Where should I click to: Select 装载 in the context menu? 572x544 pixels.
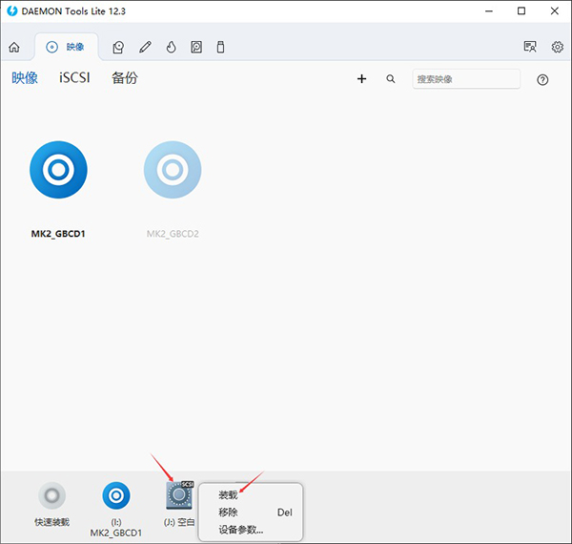click(x=229, y=495)
